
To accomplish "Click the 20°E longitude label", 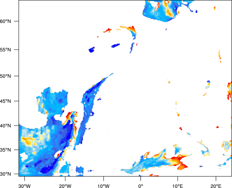I will pos(216,186).
